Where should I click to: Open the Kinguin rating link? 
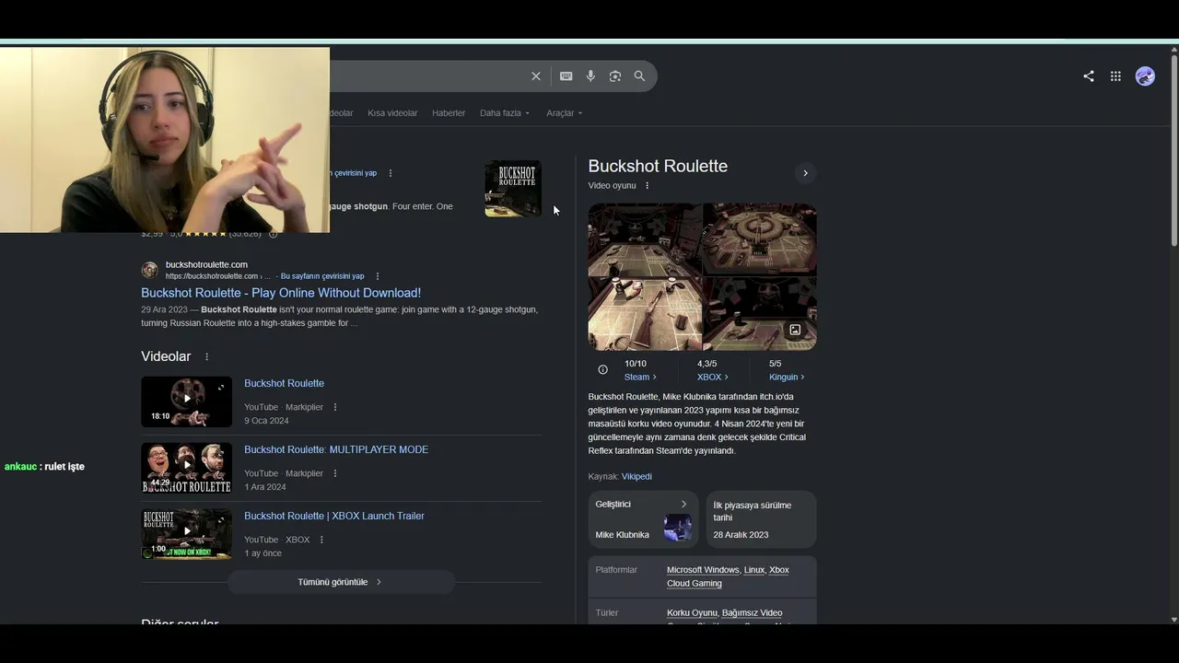coord(787,377)
